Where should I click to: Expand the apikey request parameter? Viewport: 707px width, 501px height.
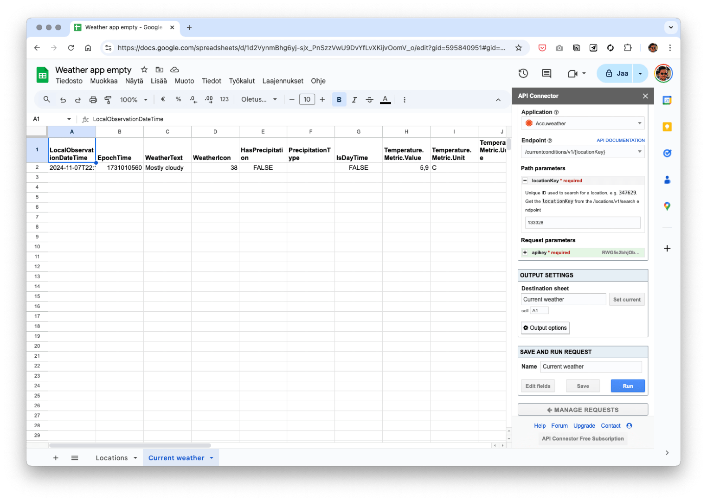click(525, 253)
